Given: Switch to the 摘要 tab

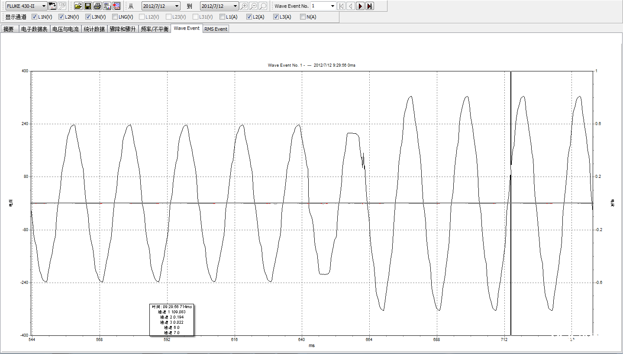Looking at the screenshot, I should pos(9,29).
